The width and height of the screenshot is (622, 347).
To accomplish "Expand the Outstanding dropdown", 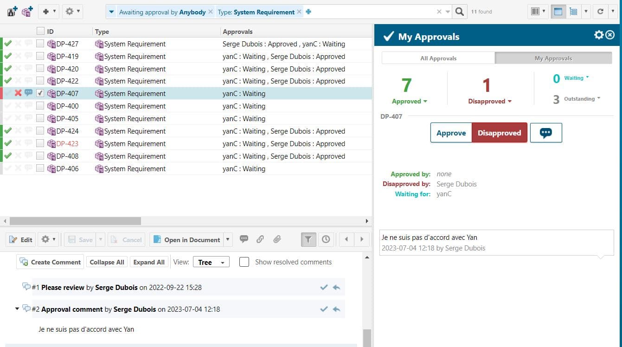I will click(x=582, y=99).
